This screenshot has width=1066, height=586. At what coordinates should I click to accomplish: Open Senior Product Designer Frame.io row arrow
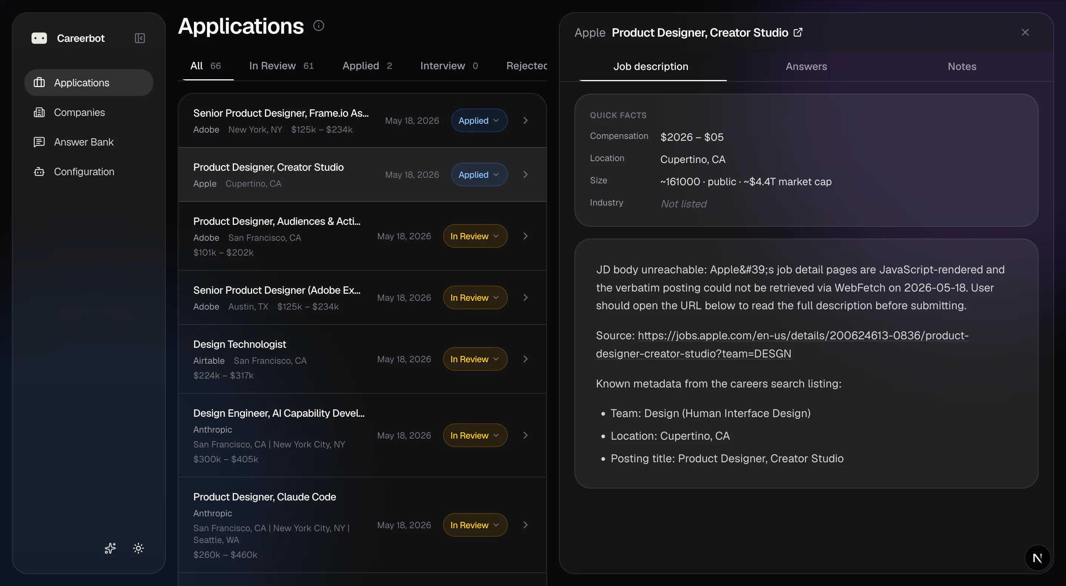pyautogui.click(x=526, y=120)
